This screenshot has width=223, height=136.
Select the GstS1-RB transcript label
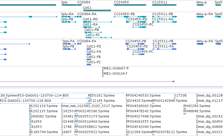point(91,30)
